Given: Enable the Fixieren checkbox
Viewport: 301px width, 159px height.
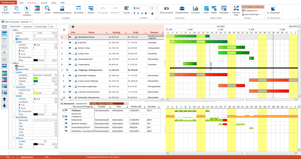Looking at the screenshot, I should click(x=45, y=66).
